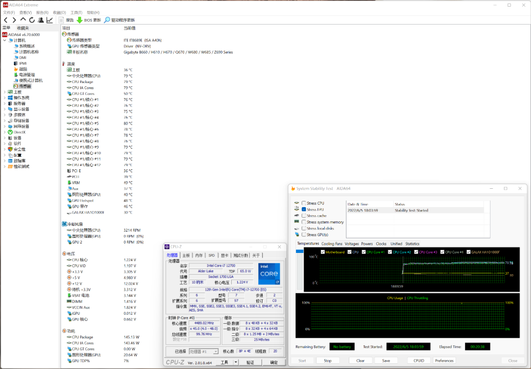Enable Stress local disks checkbox
The width and height of the screenshot is (531, 369).
[x=304, y=228]
